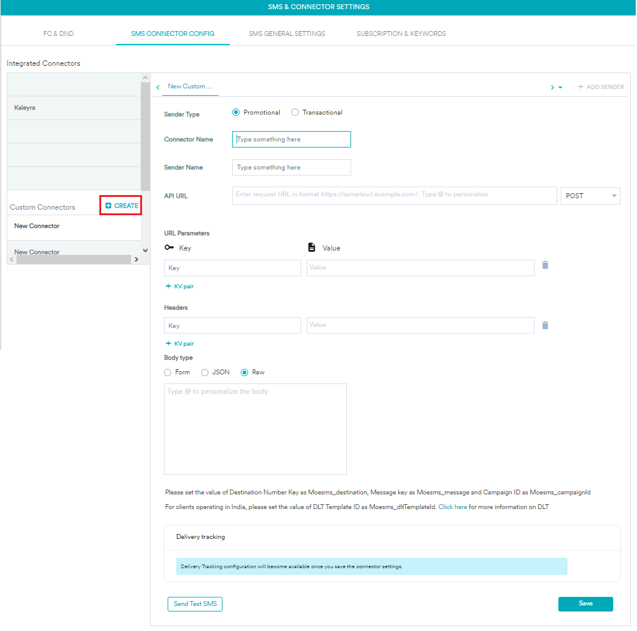637x631 pixels.
Task: Open the Click here DLT link
Action: coord(452,507)
